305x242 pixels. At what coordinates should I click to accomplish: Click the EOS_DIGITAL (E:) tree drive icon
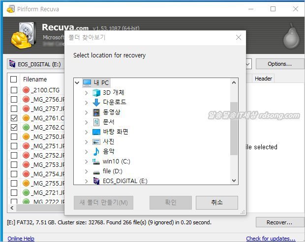(x=96, y=181)
